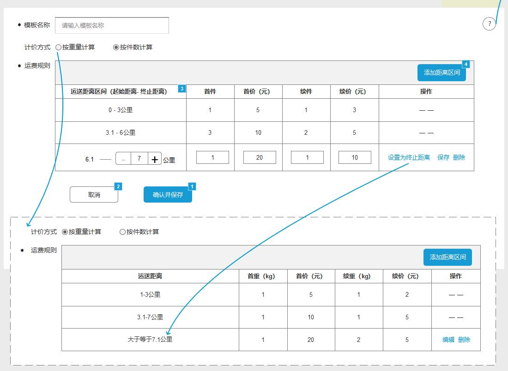Select 6.1 start distance text
This screenshot has height=371, width=508.
90,159
